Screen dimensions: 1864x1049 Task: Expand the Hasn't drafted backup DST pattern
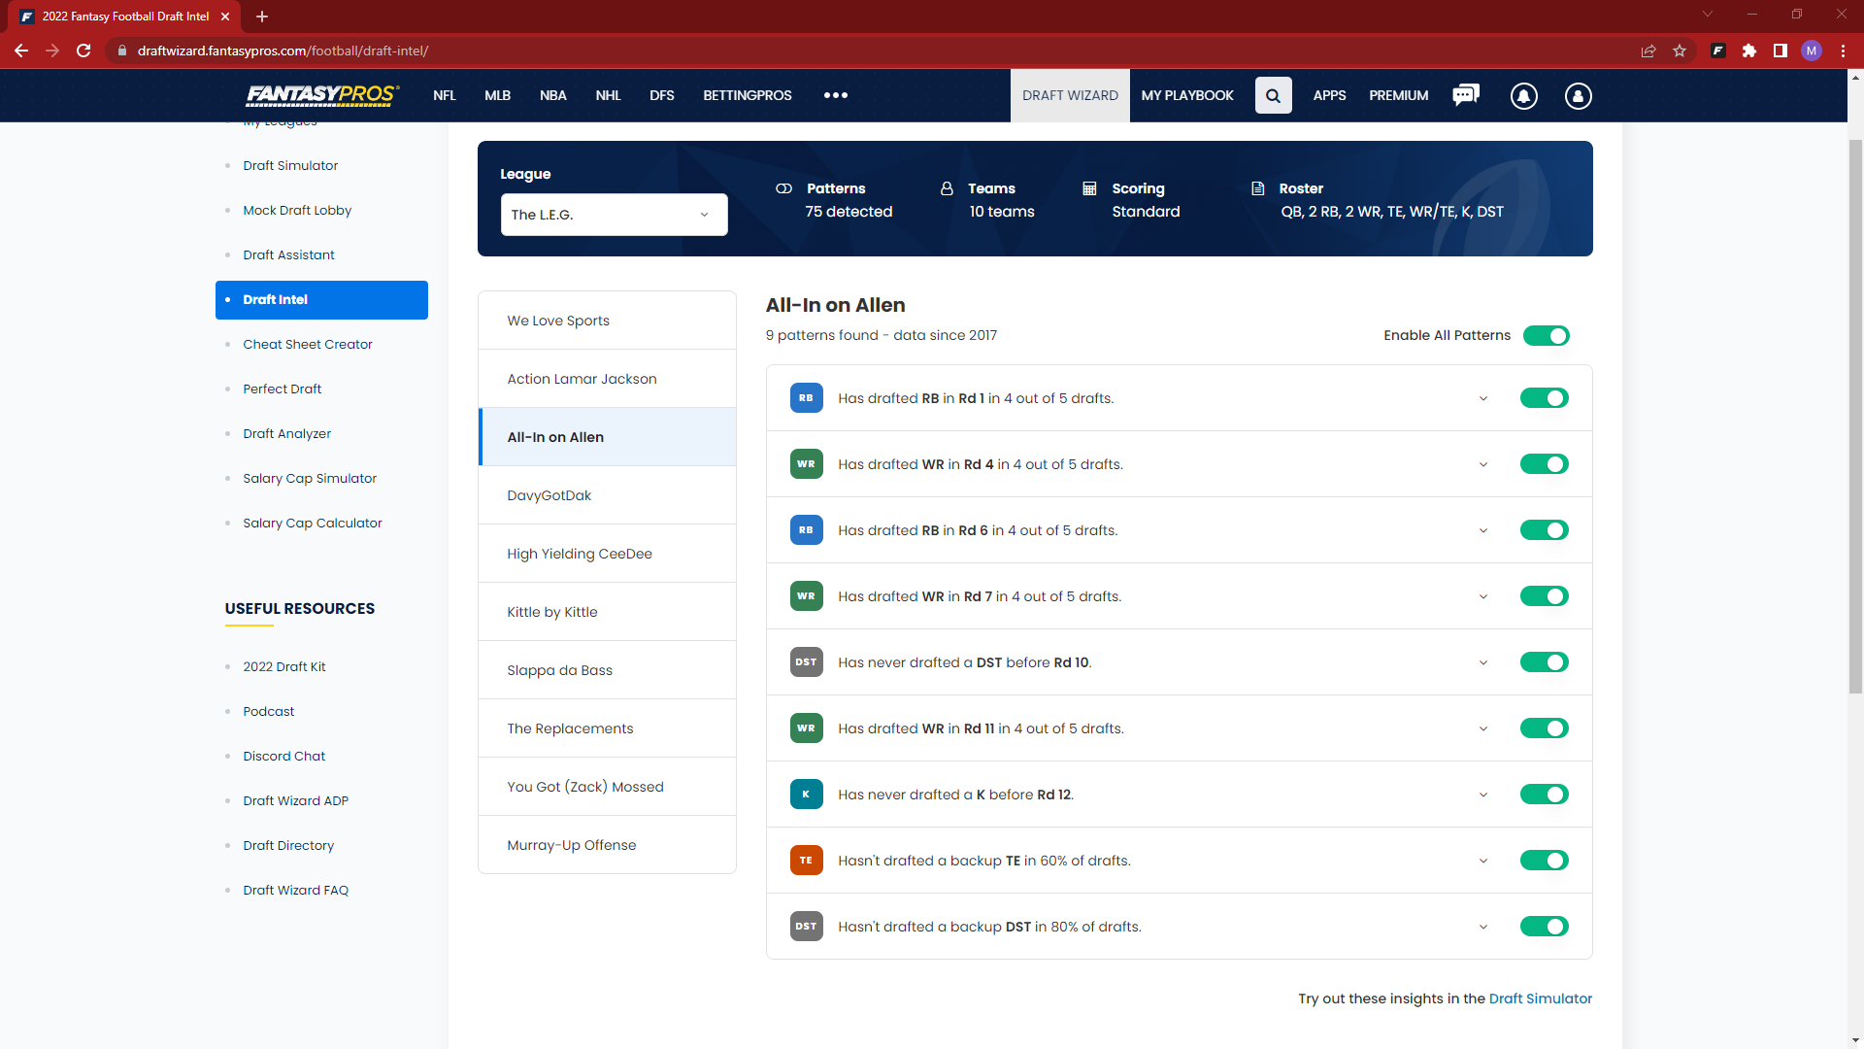(x=1483, y=926)
